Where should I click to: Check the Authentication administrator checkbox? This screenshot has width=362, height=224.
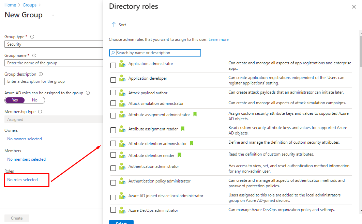[x=113, y=168]
